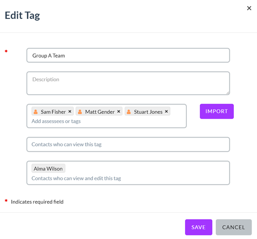This screenshot has width=257, height=239.
Task: Remove Matt Gender from assessees
Action: [118, 111]
